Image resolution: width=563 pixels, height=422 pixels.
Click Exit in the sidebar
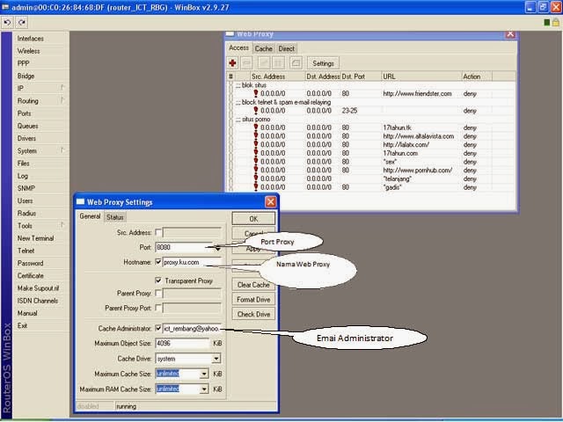pyautogui.click(x=22, y=325)
